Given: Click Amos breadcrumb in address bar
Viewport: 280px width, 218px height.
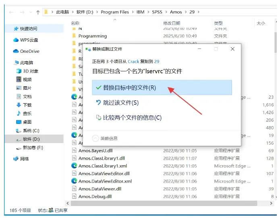Looking at the screenshot, I should tap(176, 12).
